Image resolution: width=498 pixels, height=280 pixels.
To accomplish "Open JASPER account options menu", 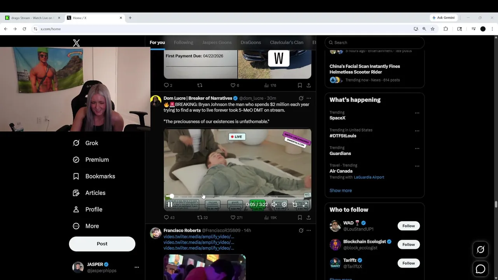I will point(137,267).
